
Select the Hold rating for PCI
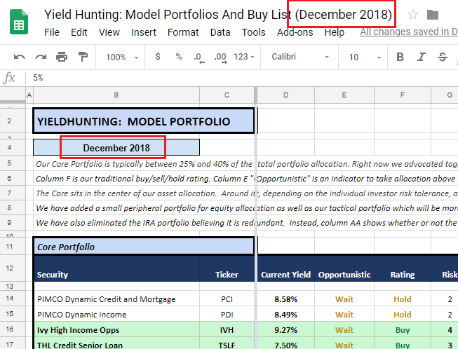(x=403, y=299)
